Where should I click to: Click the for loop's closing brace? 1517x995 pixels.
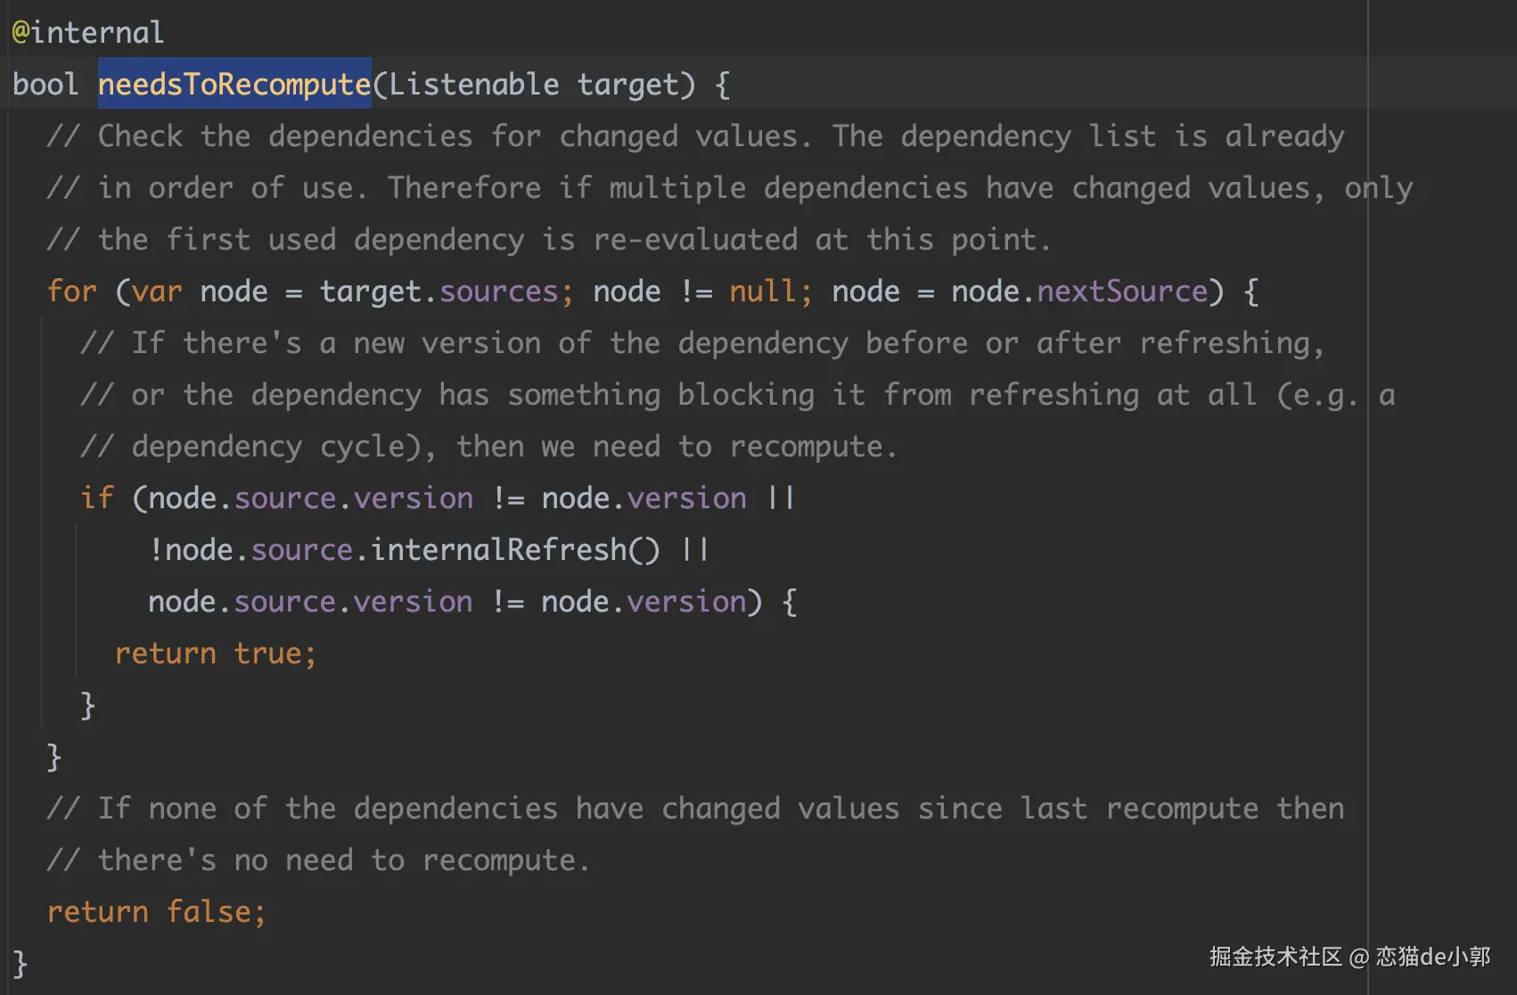tap(54, 757)
